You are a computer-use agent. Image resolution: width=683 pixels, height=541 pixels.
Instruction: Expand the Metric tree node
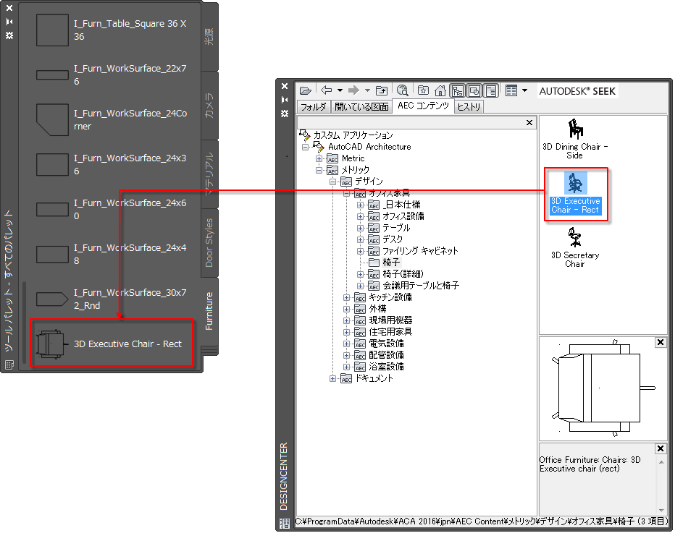tap(319, 158)
